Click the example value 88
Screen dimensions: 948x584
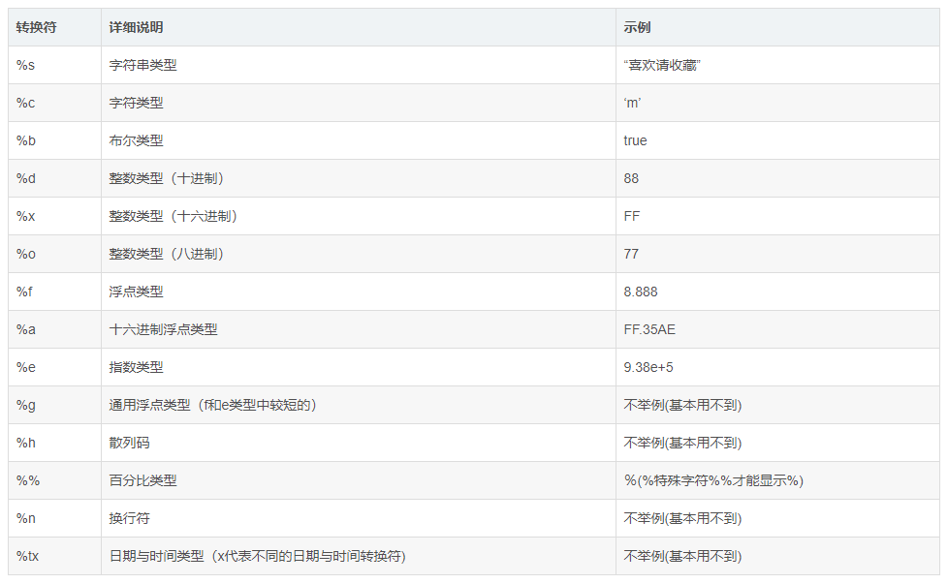631,179
